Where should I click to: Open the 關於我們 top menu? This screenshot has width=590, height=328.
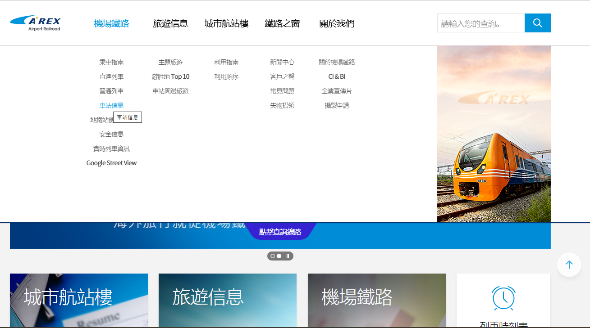pos(337,23)
